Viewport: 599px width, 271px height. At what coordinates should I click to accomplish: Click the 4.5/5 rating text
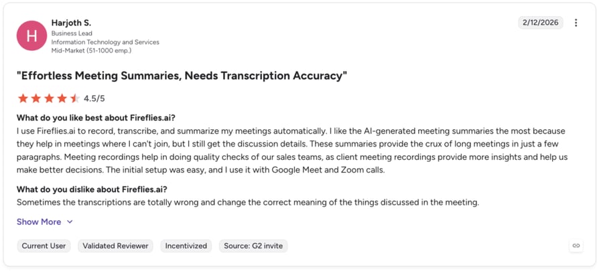(x=94, y=99)
